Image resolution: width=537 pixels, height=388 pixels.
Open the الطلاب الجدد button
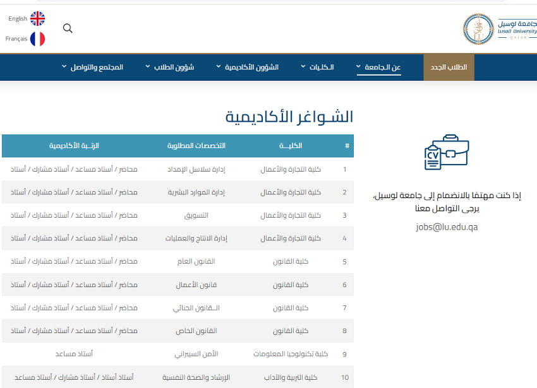(449, 67)
